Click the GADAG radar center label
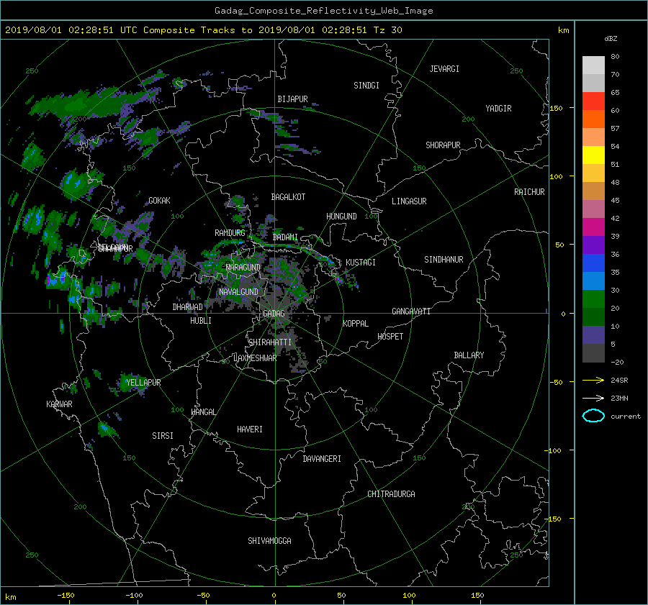Screen dimensions: 648x605 pos(274,314)
